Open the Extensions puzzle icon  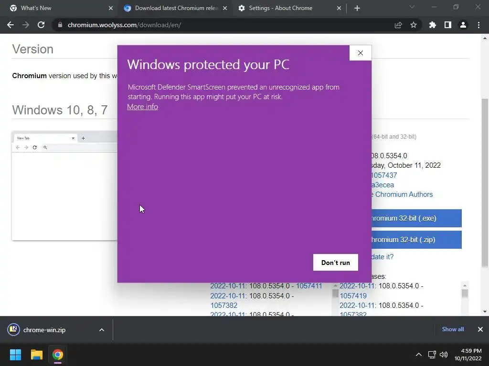pos(432,25)
